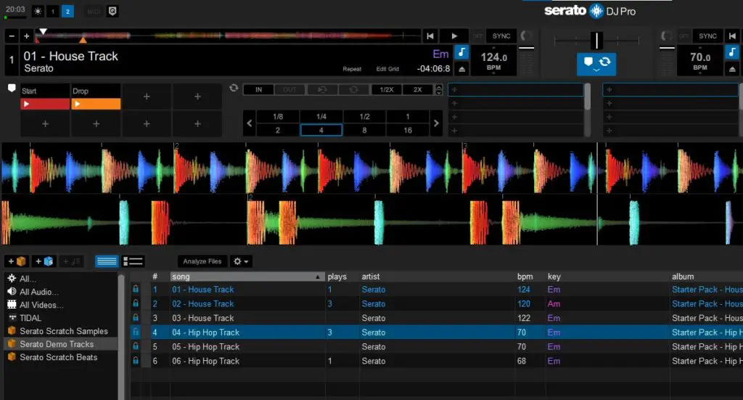Zoom in the deck 1 track overview
This screenshot has height=400, width=743.
pyautogui.click(x=27, y=36)
